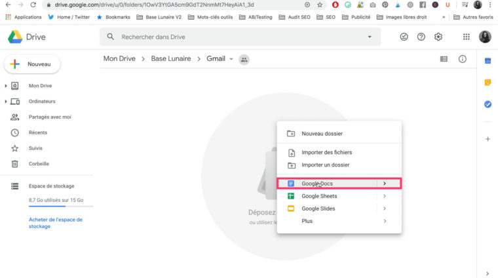The image size is (498, 278).
Task: Open Drive settings gear icon
Action: (438, 37)
